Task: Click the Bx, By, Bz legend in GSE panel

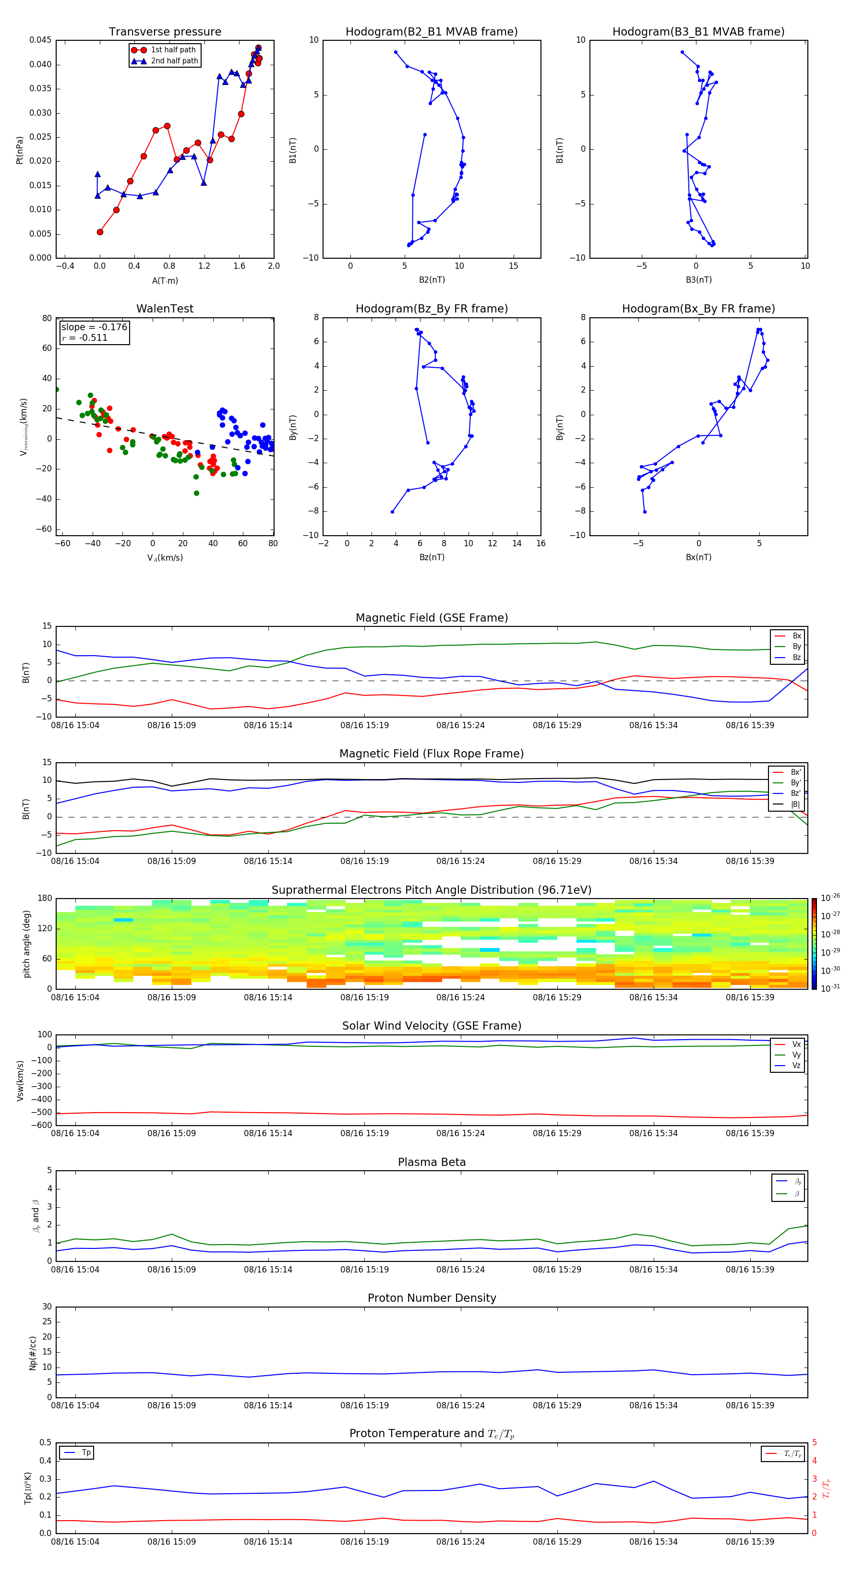Action: coord(788,646)
